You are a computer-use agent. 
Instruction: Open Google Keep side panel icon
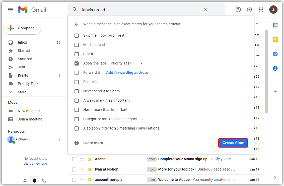coord(275,39)
